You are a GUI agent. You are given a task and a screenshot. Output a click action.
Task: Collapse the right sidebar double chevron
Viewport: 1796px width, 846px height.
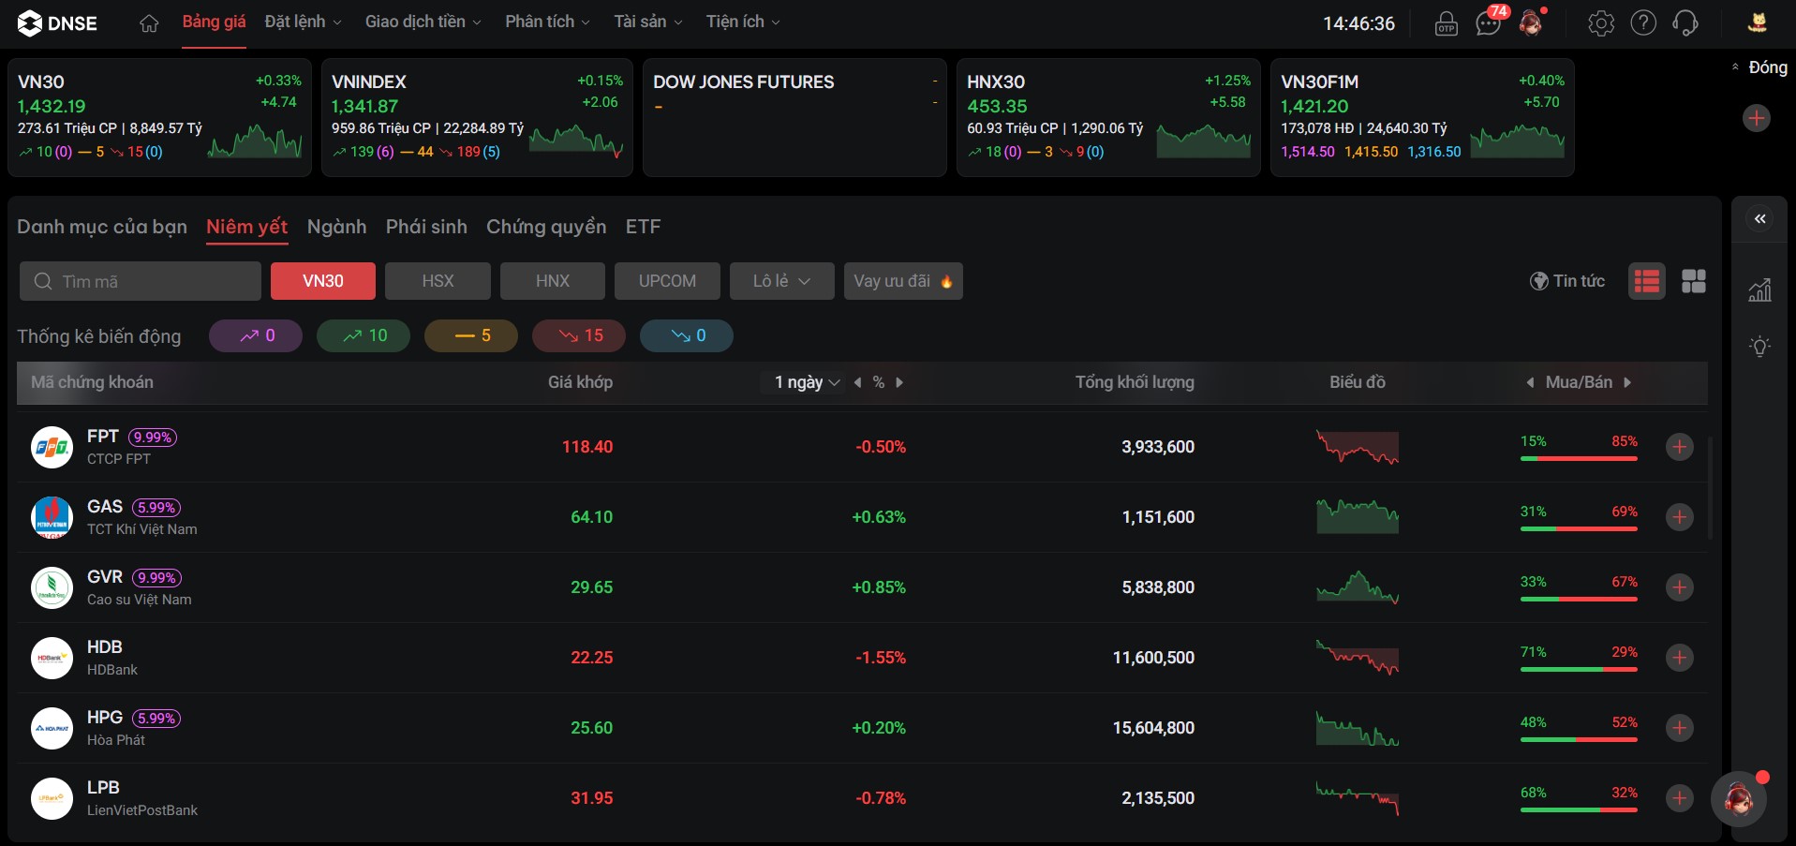tap(1760, 219)
